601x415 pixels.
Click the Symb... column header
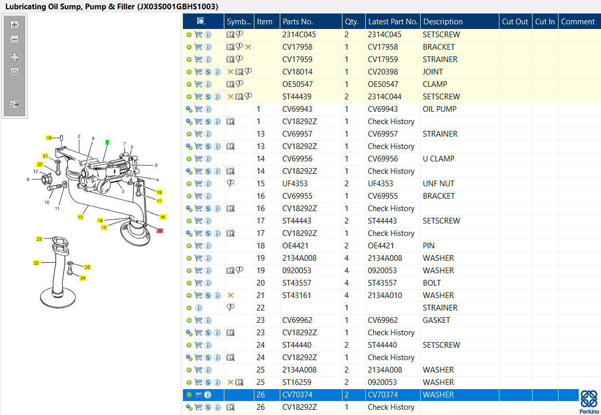pos(239,21)
